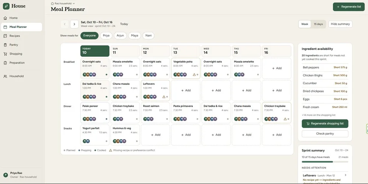
Task: Add a snack for Monday 12
Action: pos(155,135)
